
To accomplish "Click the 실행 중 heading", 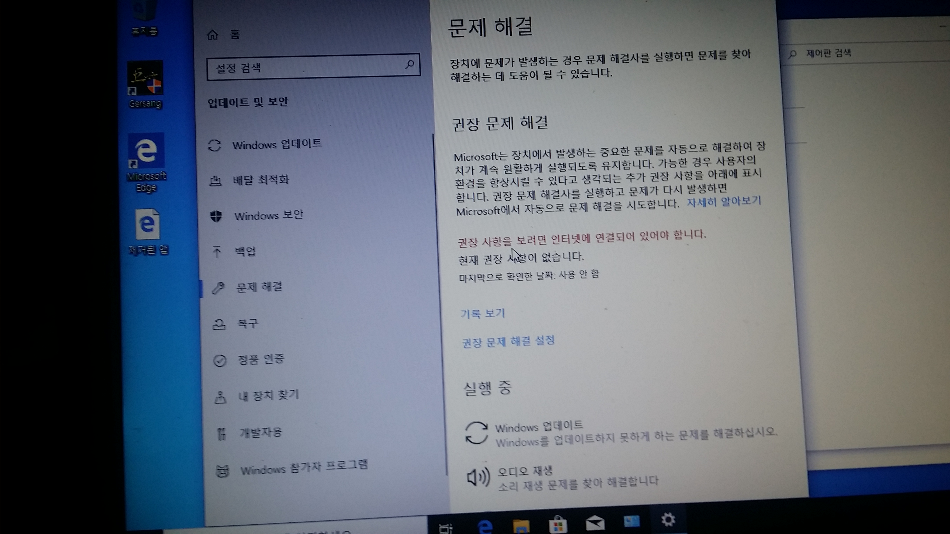I will click(488, 388).
